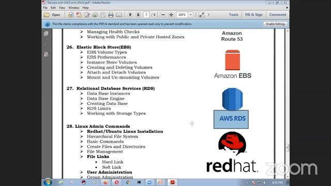Image resolution: width=331 pixels, height=186 pixels.
Task: Click the 'Instance Store Volumes' line
Action: tap(112, 62)
